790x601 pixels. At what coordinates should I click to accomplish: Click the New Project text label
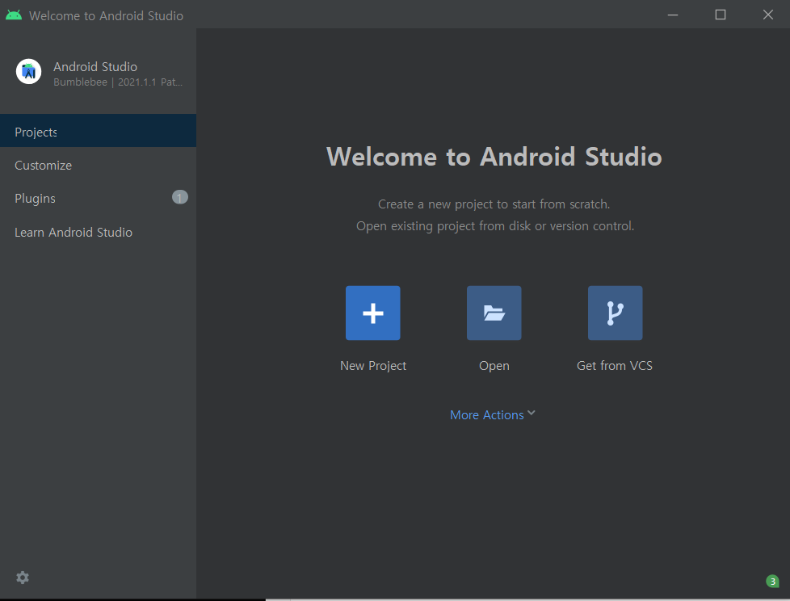(373, 366)
